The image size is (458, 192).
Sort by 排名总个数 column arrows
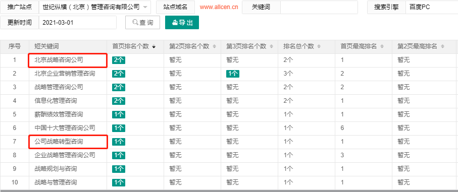pyautogui.click(x=319, y=46)
